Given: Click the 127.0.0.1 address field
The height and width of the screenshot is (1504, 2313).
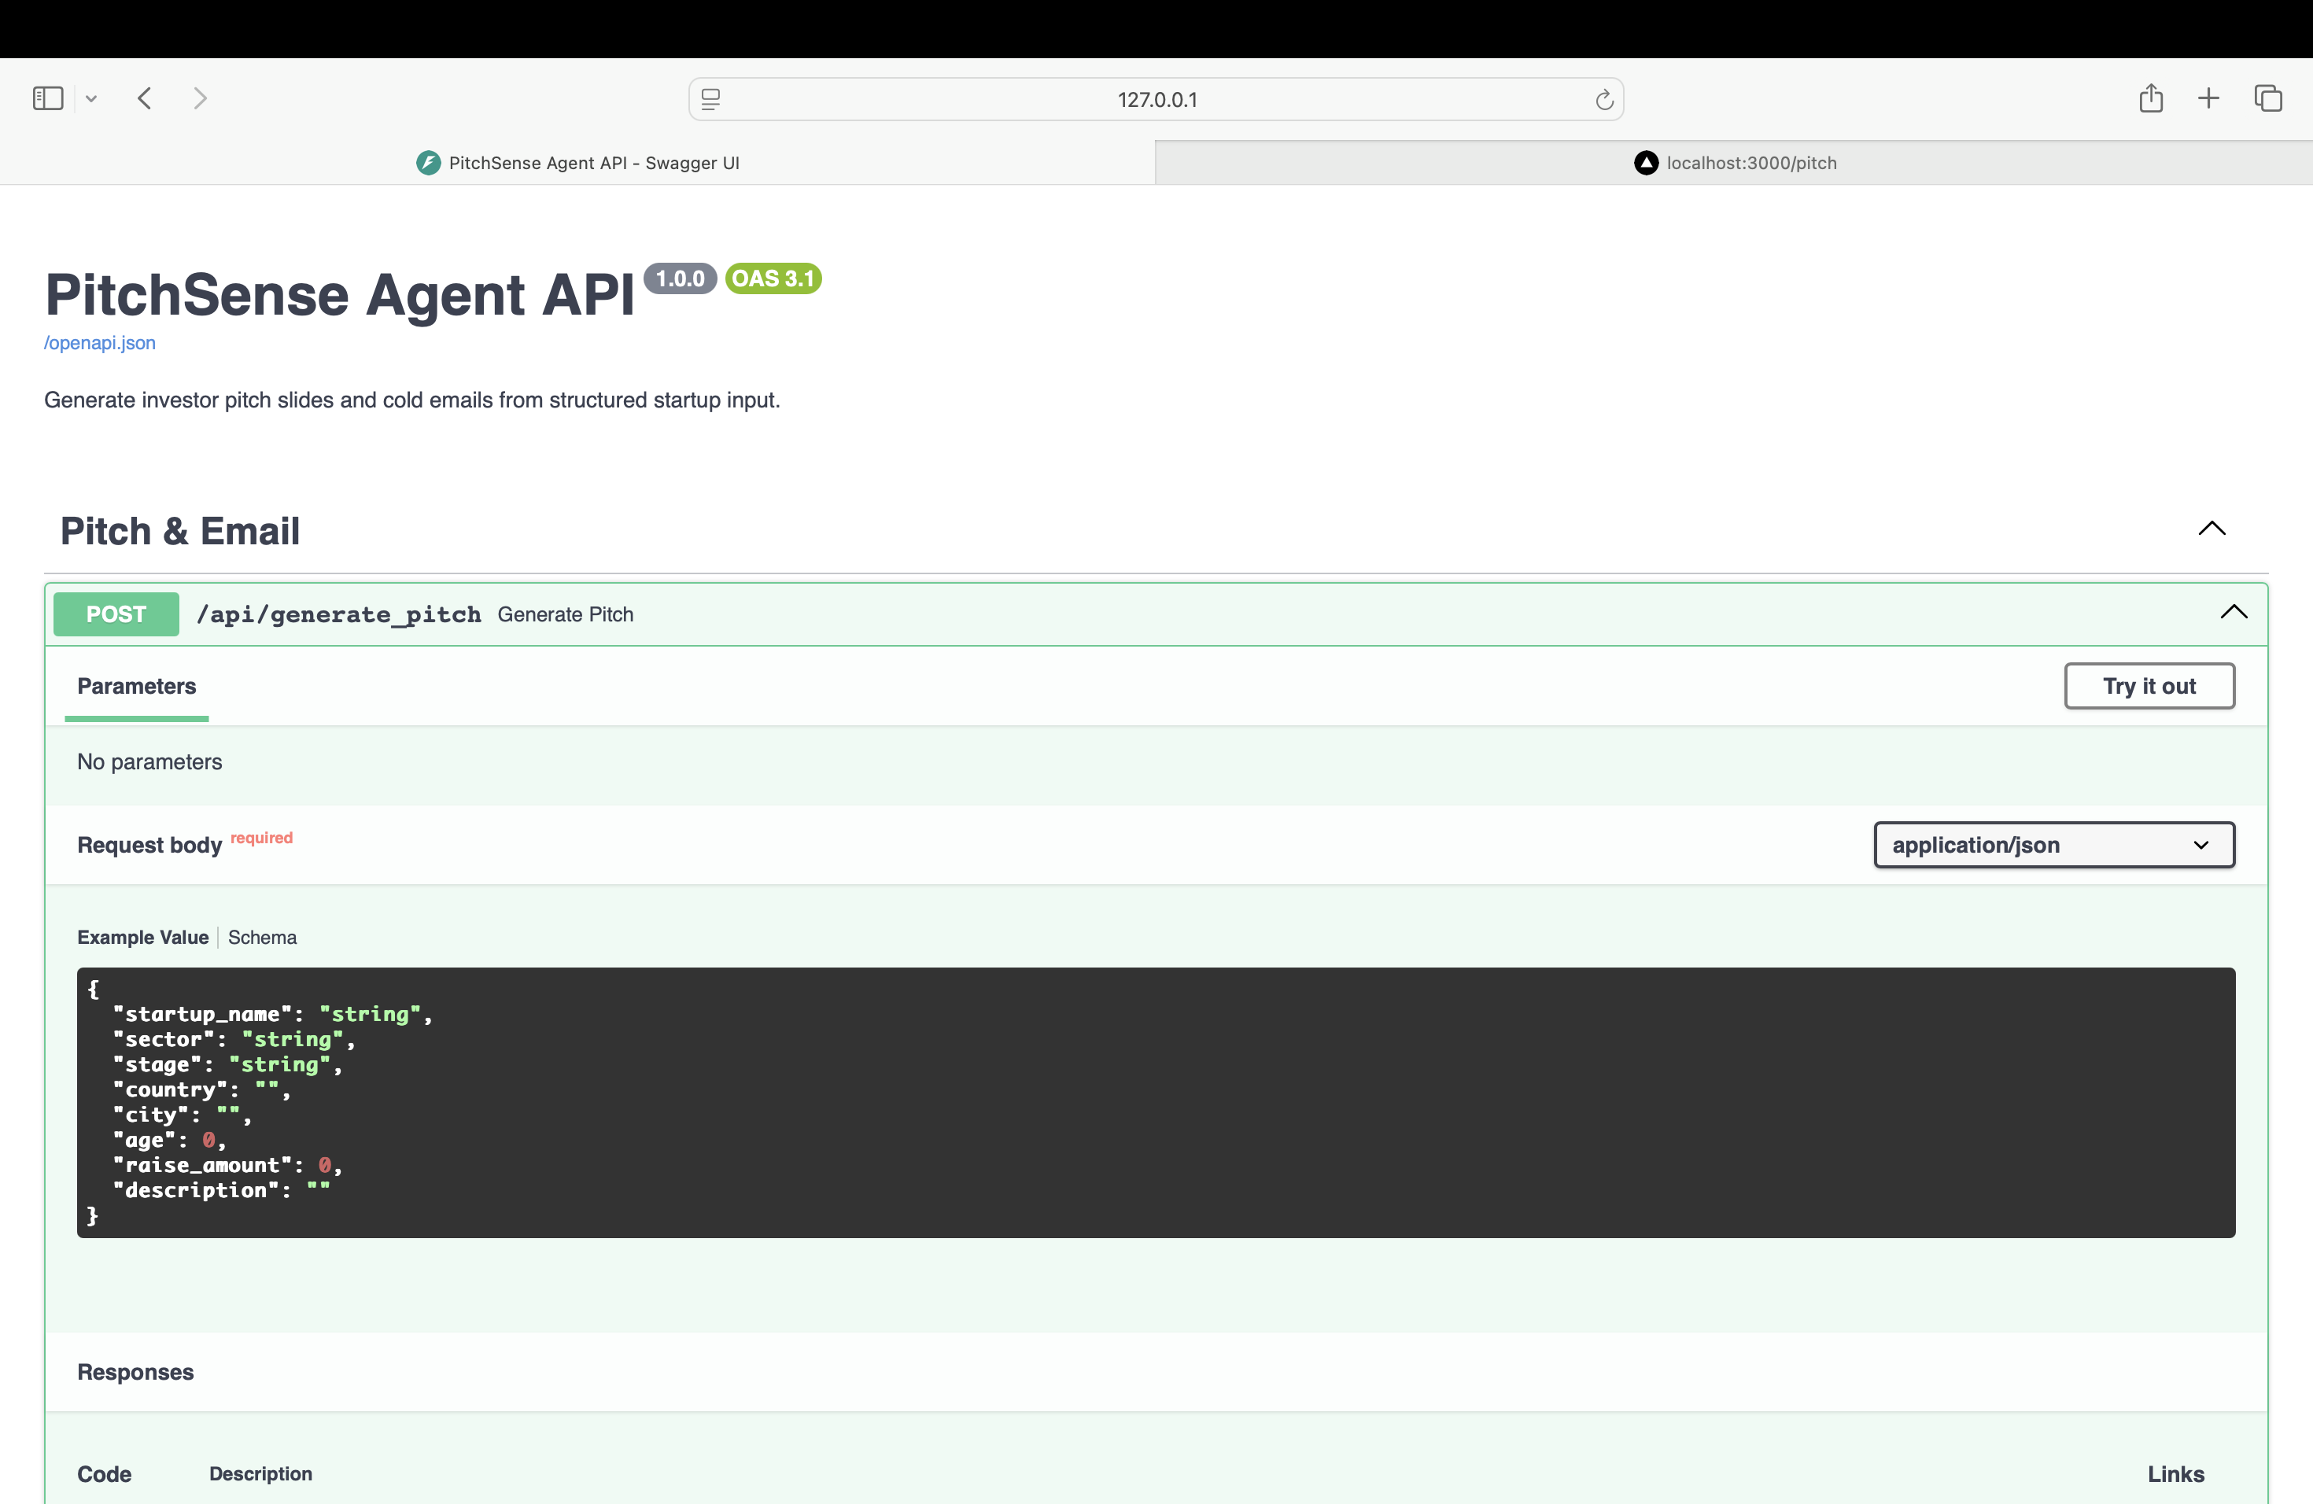Looking at the screenshot, I should (x=1156, y=99).
